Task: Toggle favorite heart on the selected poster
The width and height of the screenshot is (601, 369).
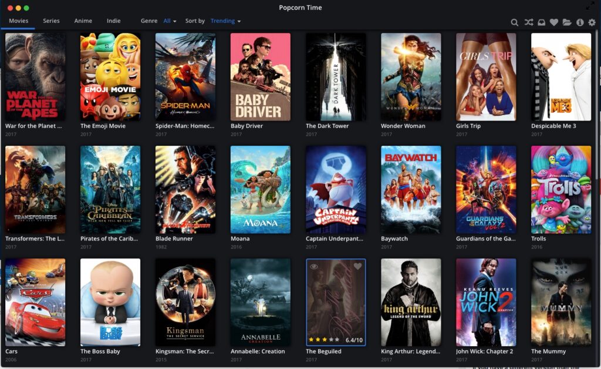Action: (358, 266)
